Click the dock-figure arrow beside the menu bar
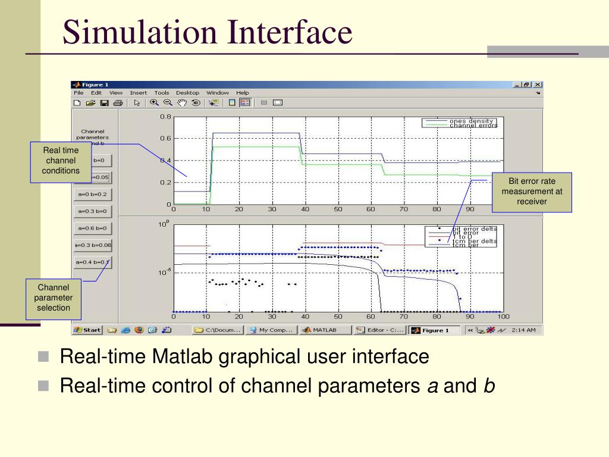609x457 pixels. coord(538,93)
